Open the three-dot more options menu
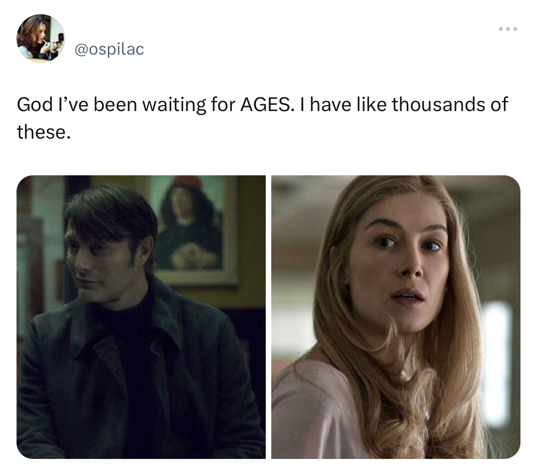 [x=508, y=29]
